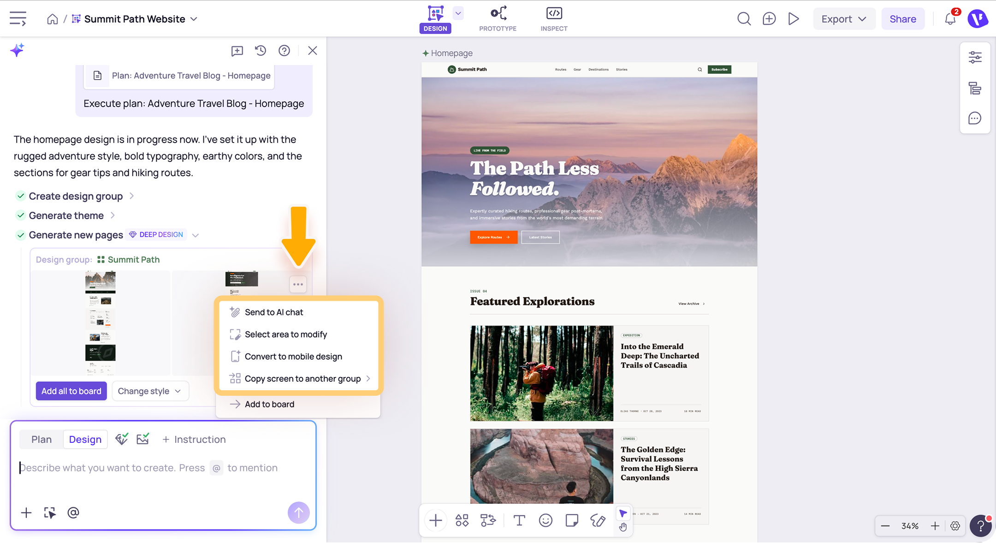
Task: Start the preview play button
Action: point(794,19)
